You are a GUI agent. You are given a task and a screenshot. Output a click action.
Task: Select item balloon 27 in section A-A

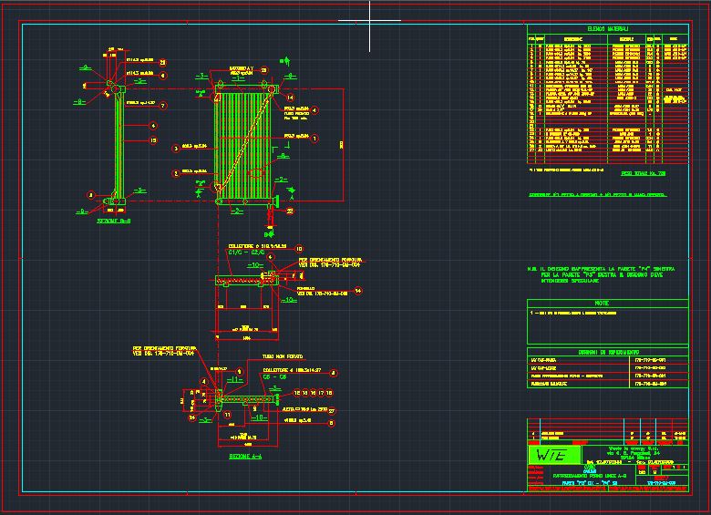point(333,411)
